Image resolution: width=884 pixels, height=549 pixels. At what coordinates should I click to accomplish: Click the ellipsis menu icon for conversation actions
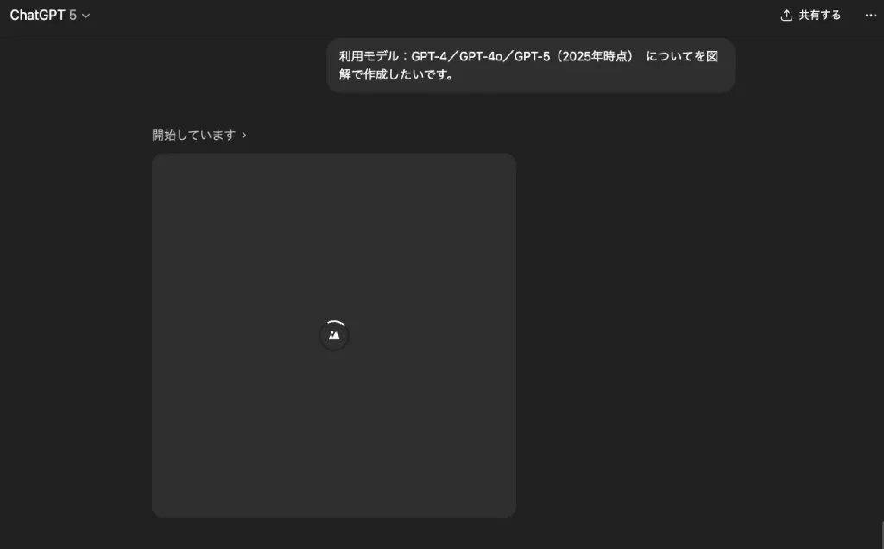[x=870, y=15]
